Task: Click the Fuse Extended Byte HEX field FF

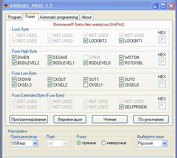Action: point(162,105)
